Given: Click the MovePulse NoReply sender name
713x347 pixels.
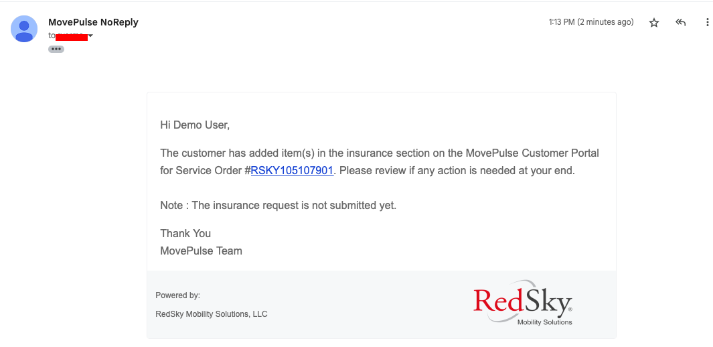Looking at the screenshot, I should [x=93, y=22].
